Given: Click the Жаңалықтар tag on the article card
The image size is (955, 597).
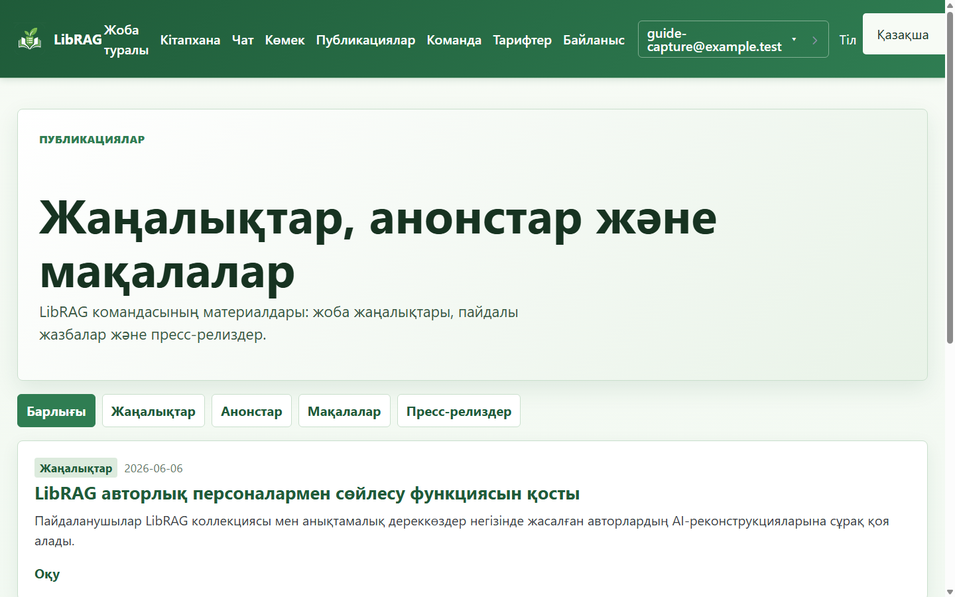Looking at the screenshot, I should coord(76,468).
